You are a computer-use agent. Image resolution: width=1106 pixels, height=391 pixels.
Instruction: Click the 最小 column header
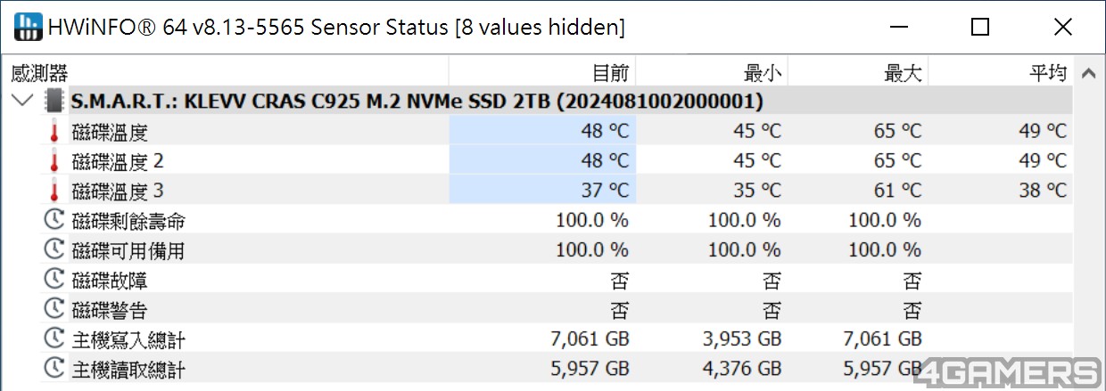(763, 73)
